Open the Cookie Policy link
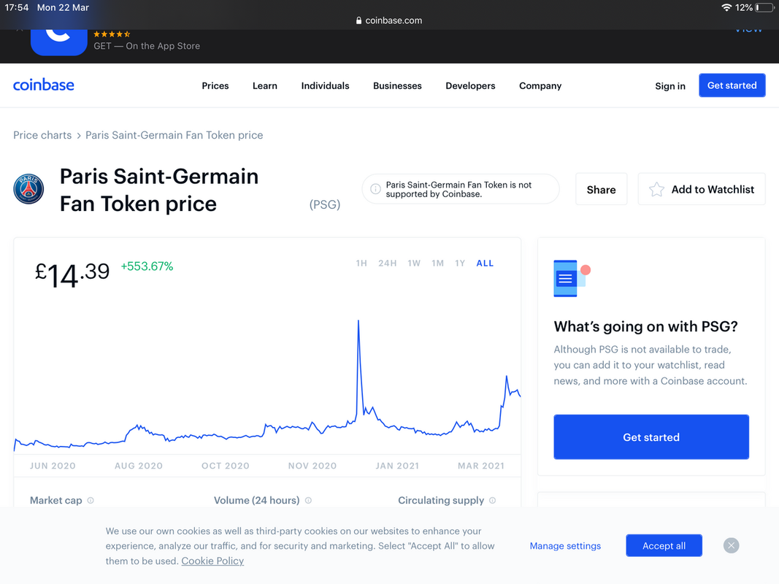The height and width of the screenshot is (584, 779). point(212,561)
